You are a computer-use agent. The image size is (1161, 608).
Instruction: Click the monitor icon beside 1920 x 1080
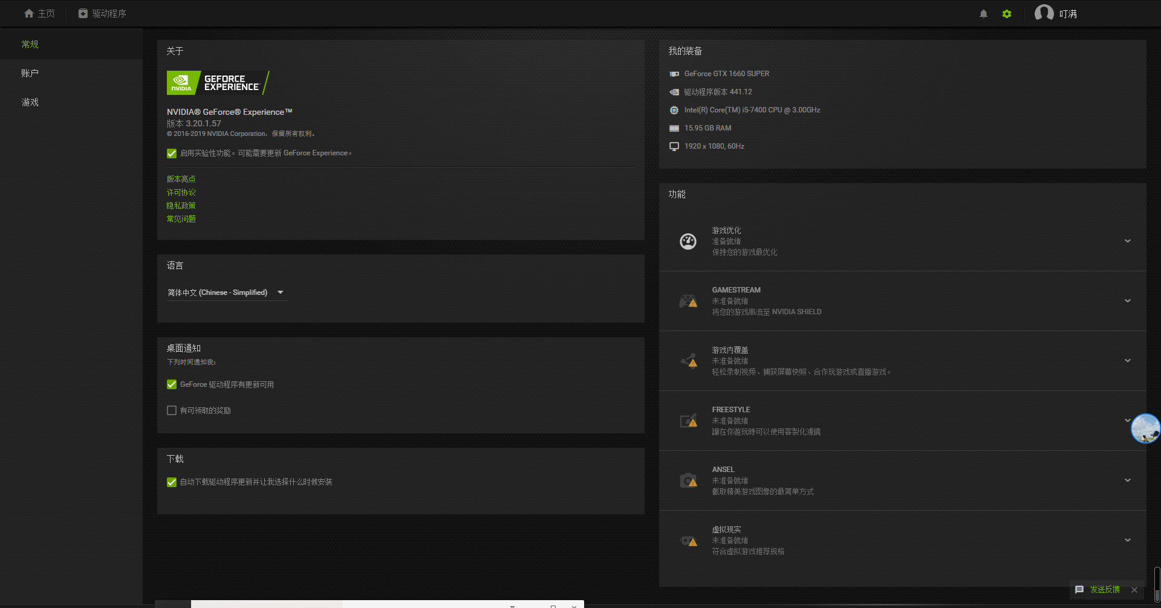(674, 146)
